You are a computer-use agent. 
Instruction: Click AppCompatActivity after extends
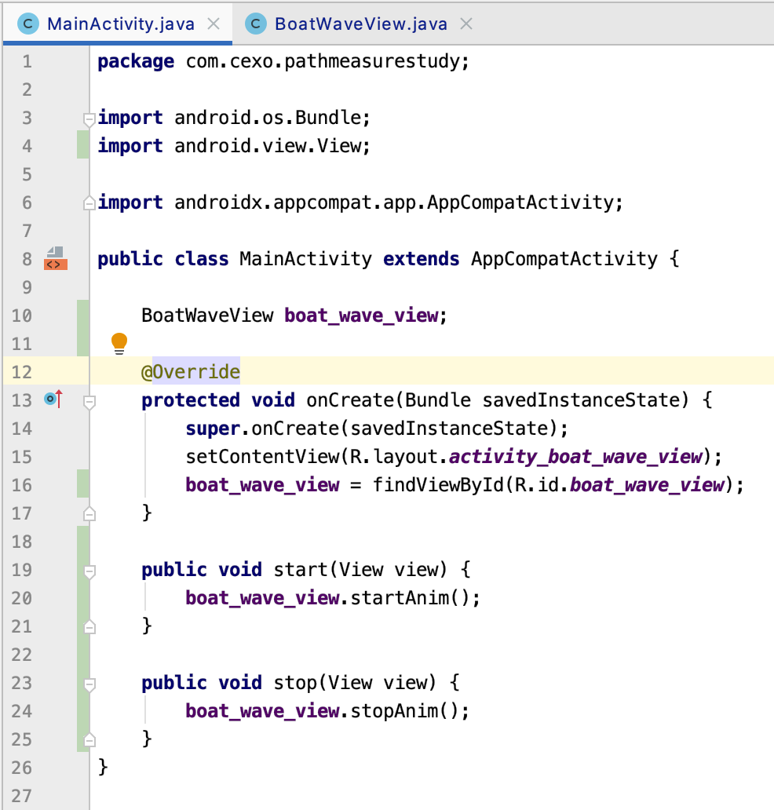pos(564,259)
